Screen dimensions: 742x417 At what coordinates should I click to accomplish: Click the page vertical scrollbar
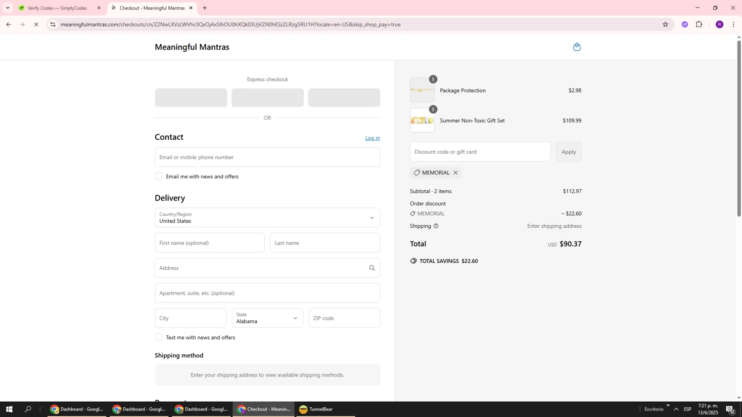[739, 128]
